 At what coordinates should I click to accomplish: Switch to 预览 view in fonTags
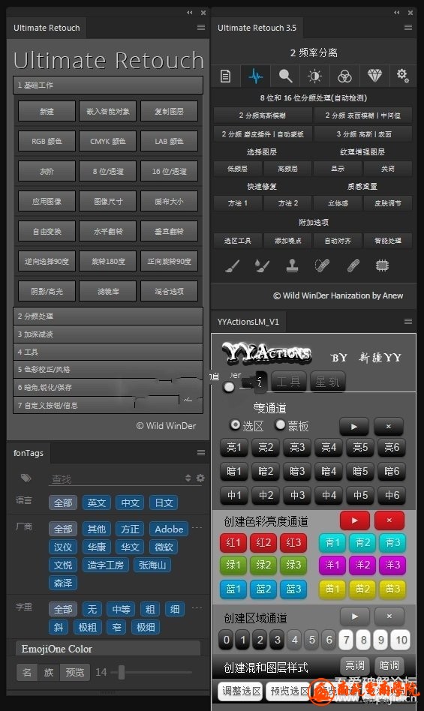coord(75,672)
